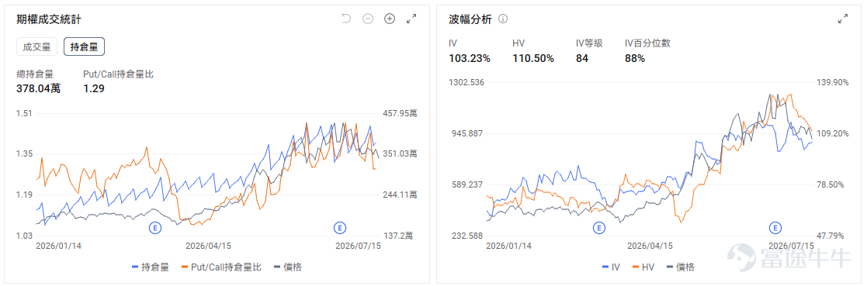Screen dimensions: 867x286
Task: Click the HV value 110.50%
Action: (533, 58)
